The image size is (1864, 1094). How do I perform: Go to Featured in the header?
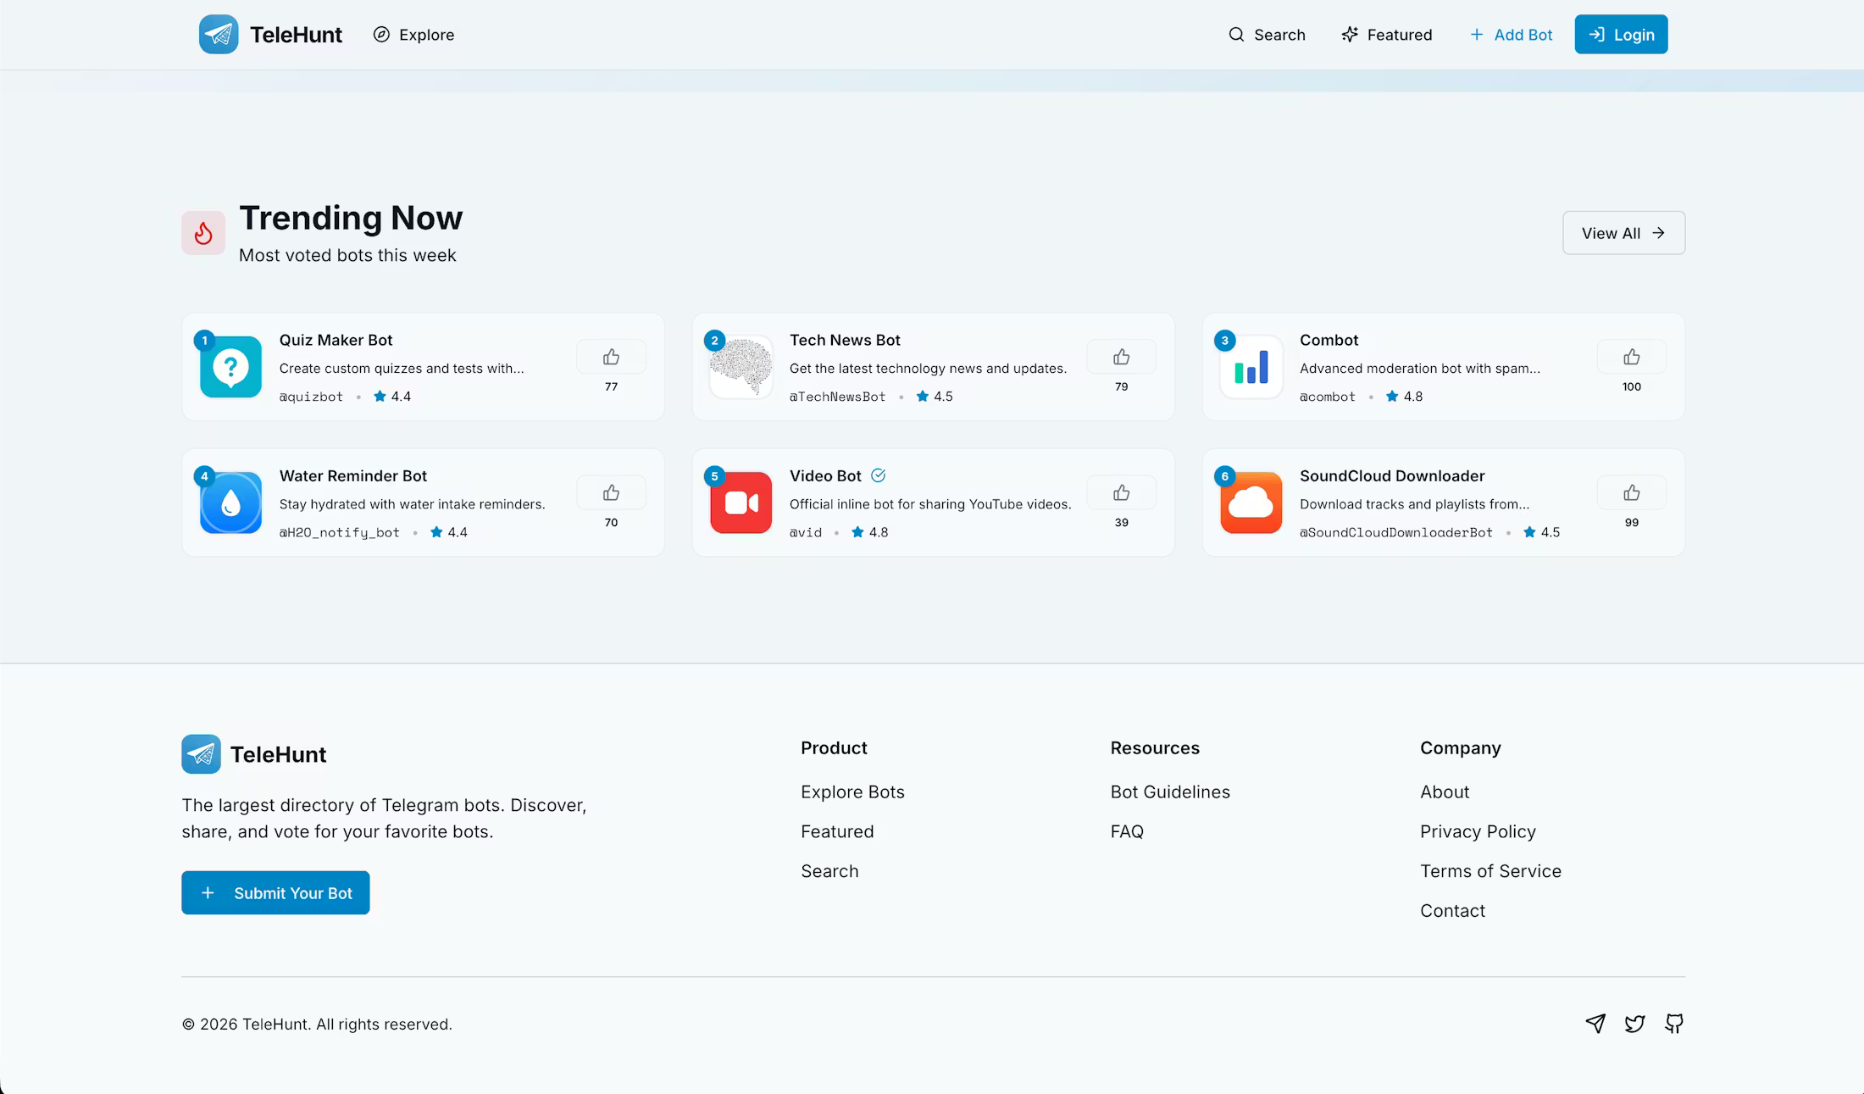point(1387,35)
